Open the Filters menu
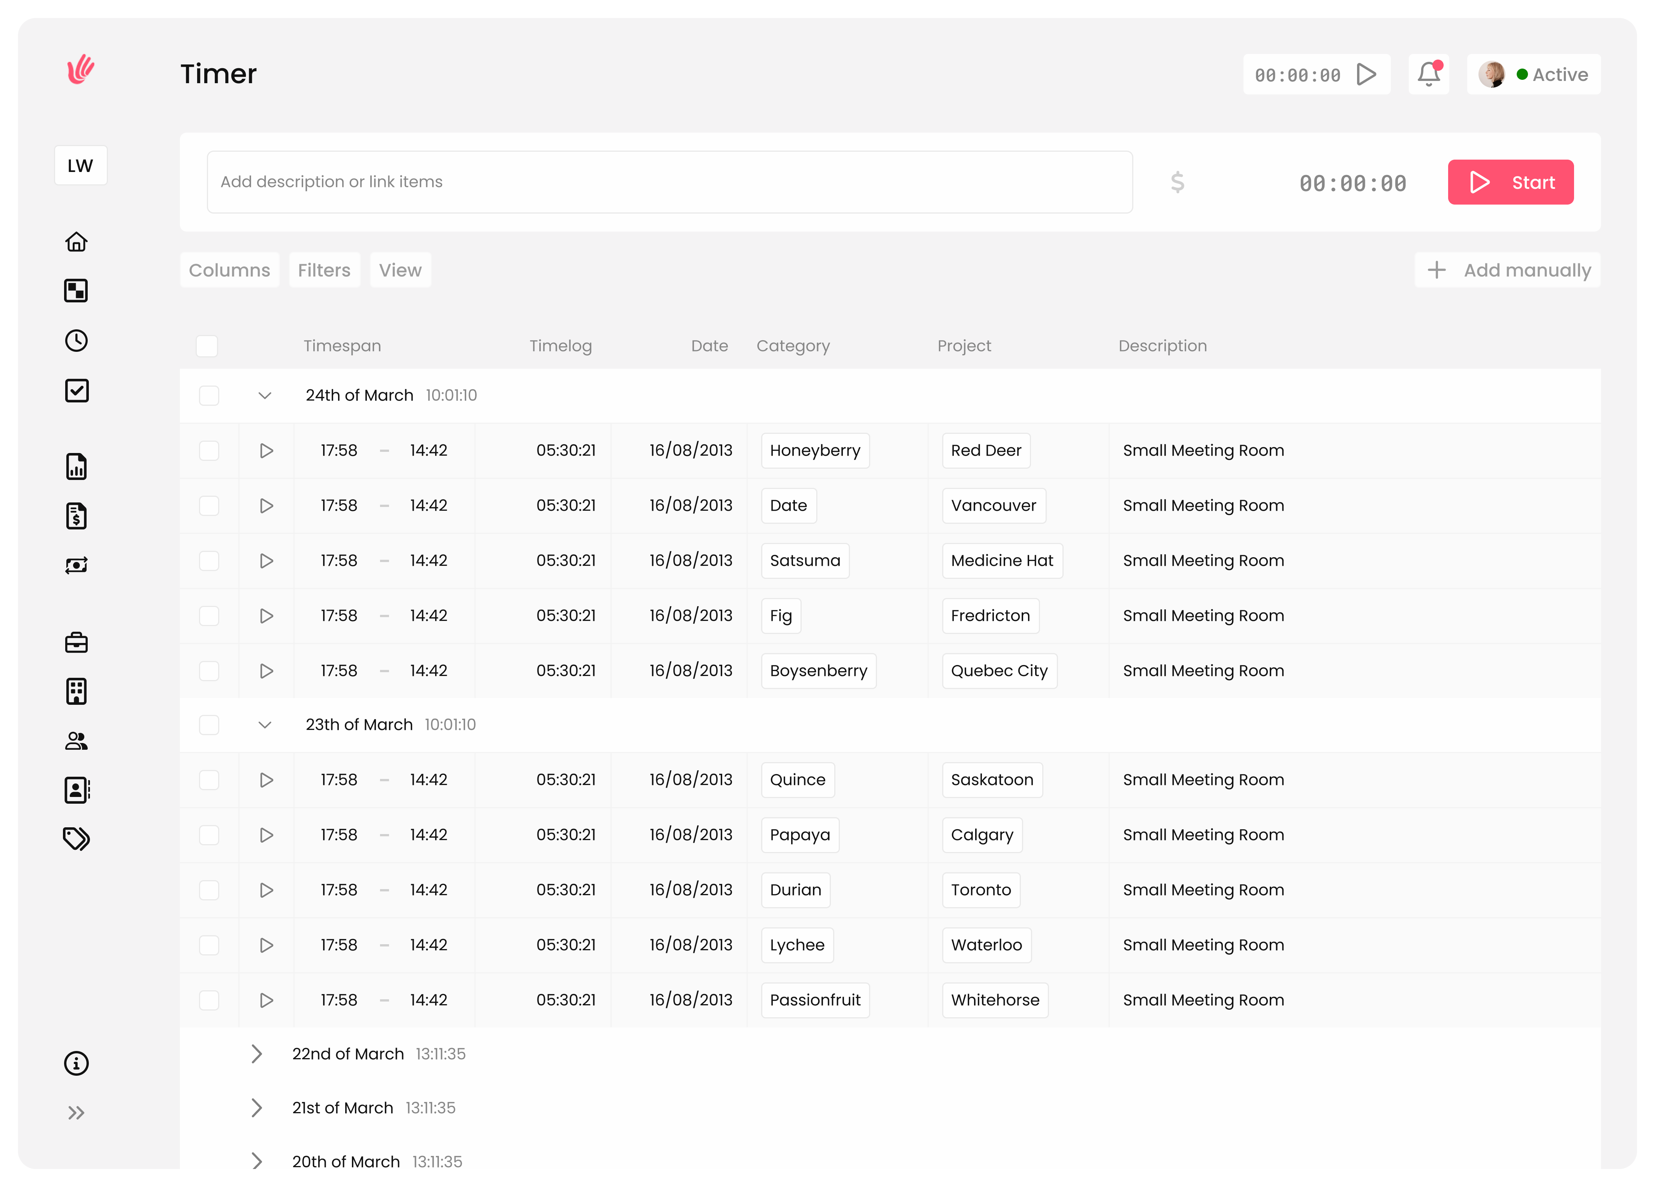 [324, 270]
